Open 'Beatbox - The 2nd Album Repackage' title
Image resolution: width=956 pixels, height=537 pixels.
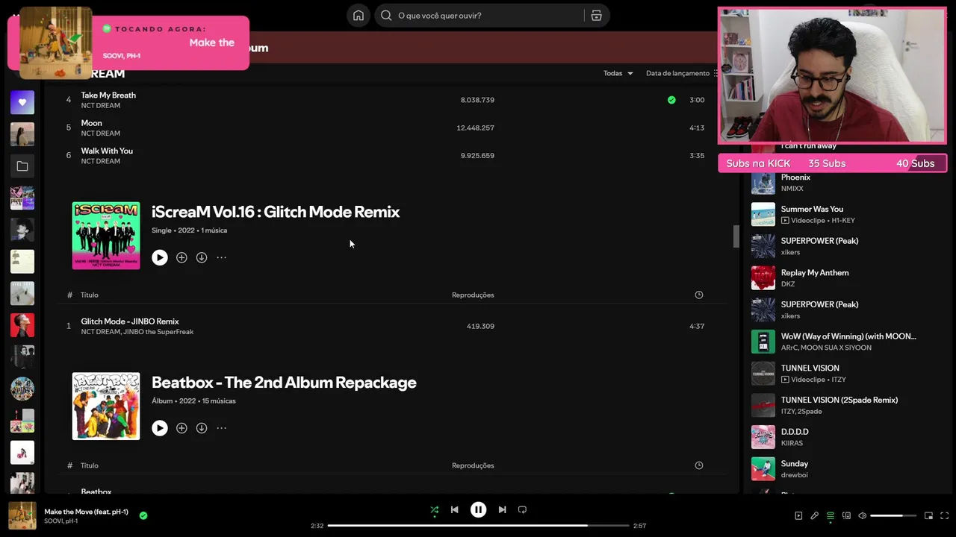point(284,383)
